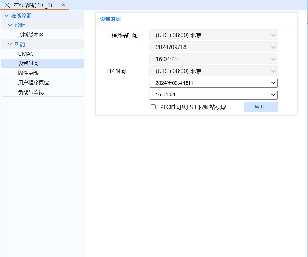Go to 用户程序复位 in the sidebar

pos(33,83)
